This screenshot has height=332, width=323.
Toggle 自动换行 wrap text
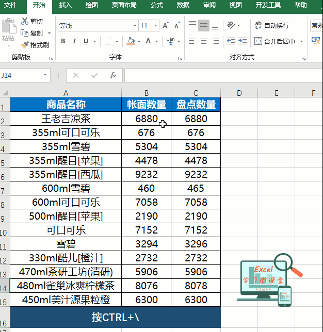[272, 25]
